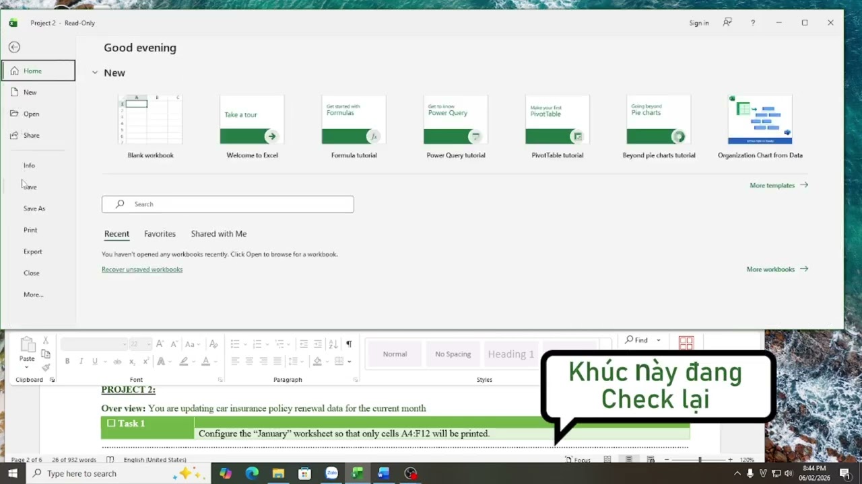Click Recover unsaved workbooks link
Screen dimensions: 862x484
pyautogui.click(x=142, y=270)
